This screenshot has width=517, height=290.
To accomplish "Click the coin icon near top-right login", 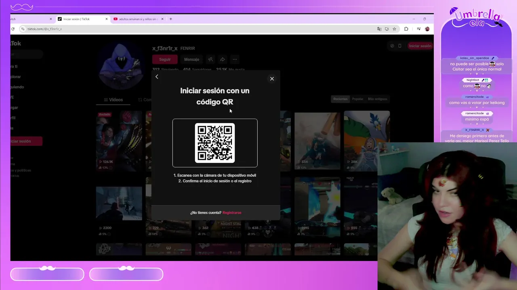I will coord(392,46).
